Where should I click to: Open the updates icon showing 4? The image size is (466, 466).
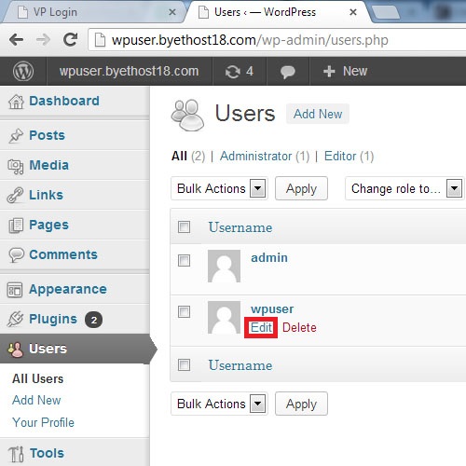pos(240,72)
